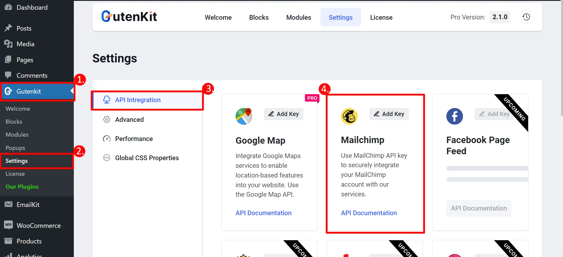Click the Pro Version 2.1.0 badge
Image resolution: width=563 pixels, height=257 pixels.
(x=500, y=17)
